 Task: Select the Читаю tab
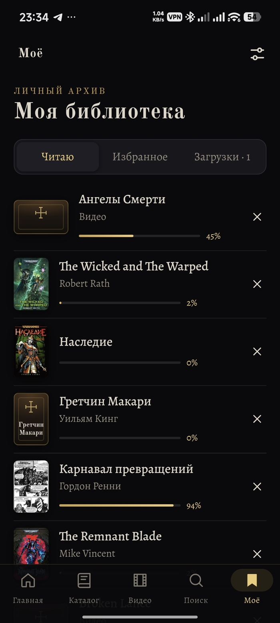pos(58,157)
